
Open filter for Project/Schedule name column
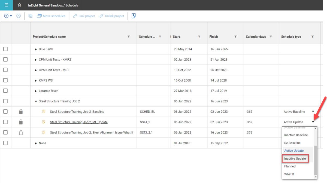(x=129, y=37)
